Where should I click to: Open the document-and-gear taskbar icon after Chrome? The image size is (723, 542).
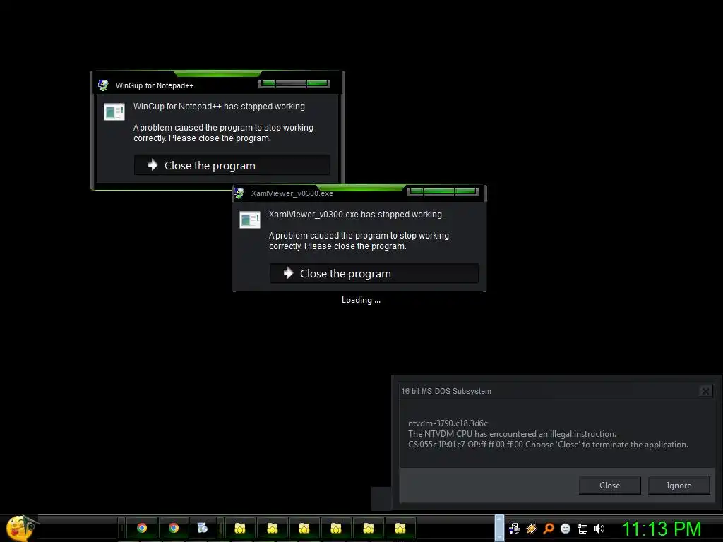pos(202,528)
